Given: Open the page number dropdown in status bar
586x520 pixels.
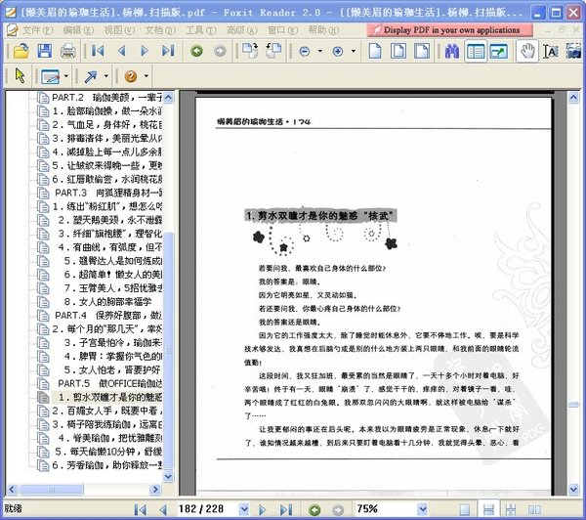Looking at the screenshot, I should tap(244, 509).
